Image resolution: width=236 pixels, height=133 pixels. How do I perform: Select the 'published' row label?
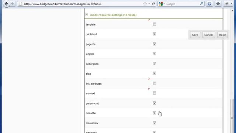point(91,34)
